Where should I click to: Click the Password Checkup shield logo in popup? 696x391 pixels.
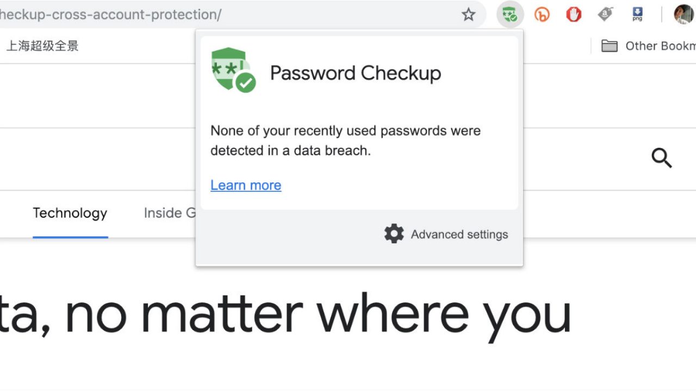(233, 70)
